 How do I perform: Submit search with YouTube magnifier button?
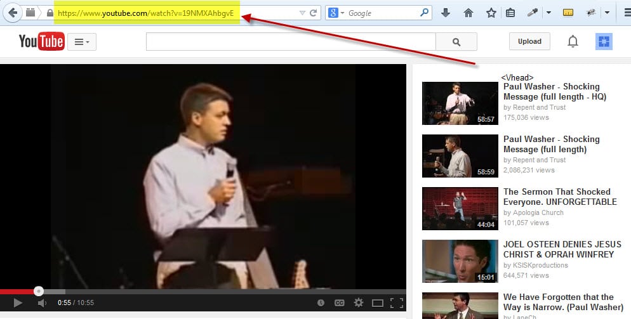tap(456, 42)
